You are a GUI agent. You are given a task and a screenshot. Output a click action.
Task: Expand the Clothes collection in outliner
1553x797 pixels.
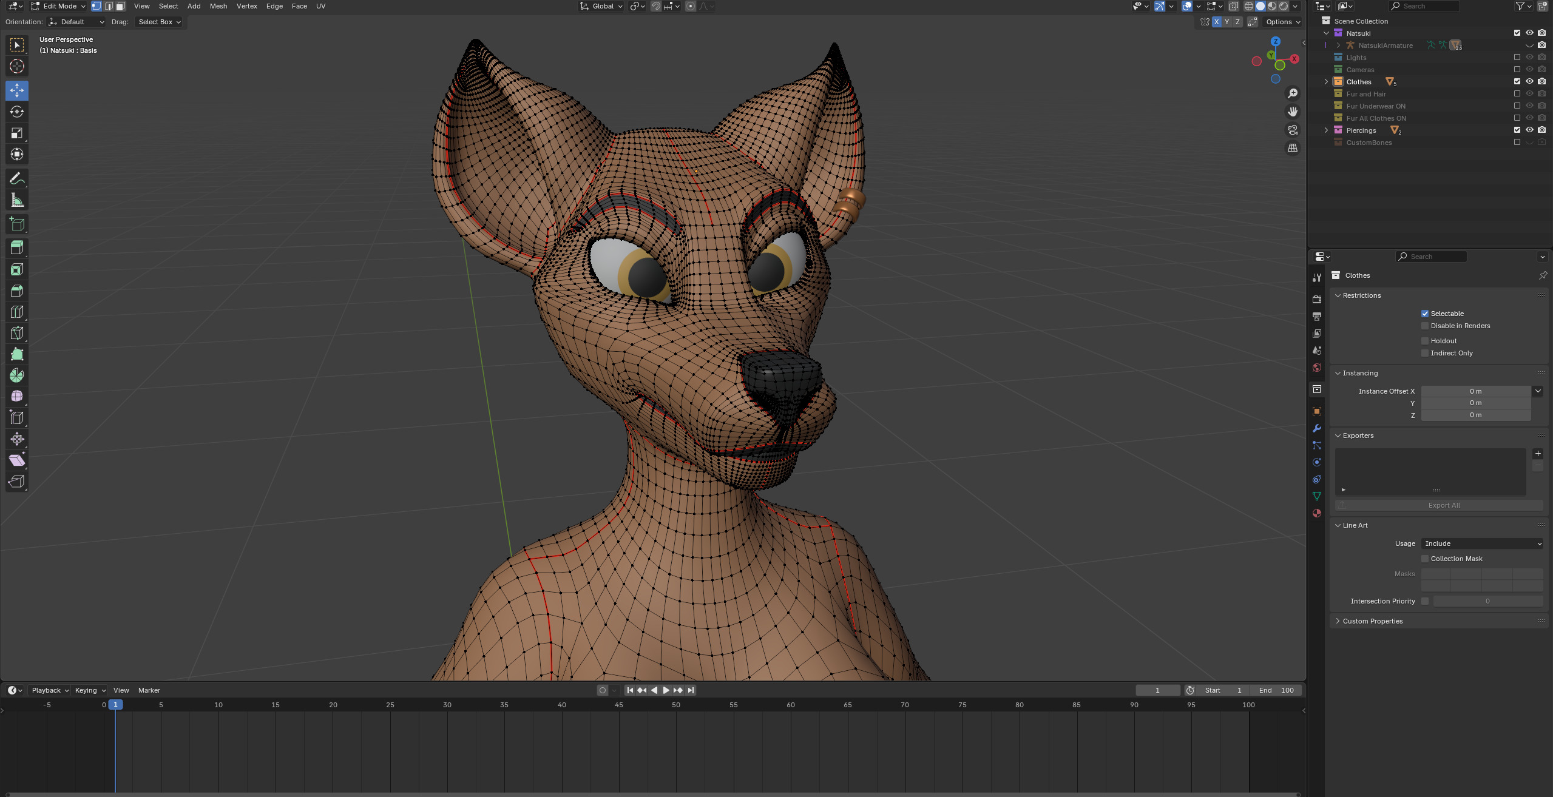click(x=1326, y=82)
